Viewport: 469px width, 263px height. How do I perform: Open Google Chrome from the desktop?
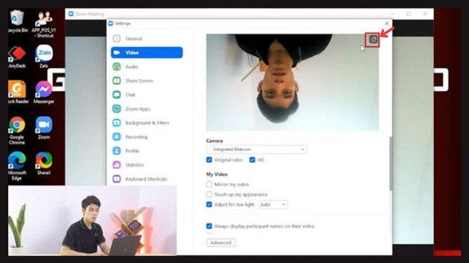point(17,125)
